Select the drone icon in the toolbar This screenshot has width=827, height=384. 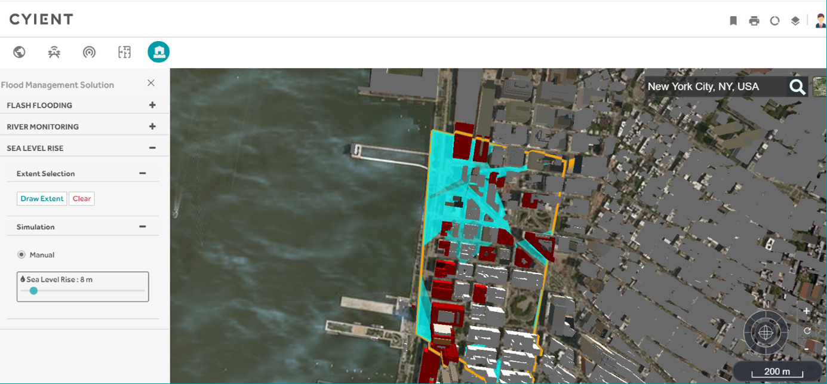pyautogui.click(x=54, y=53)
